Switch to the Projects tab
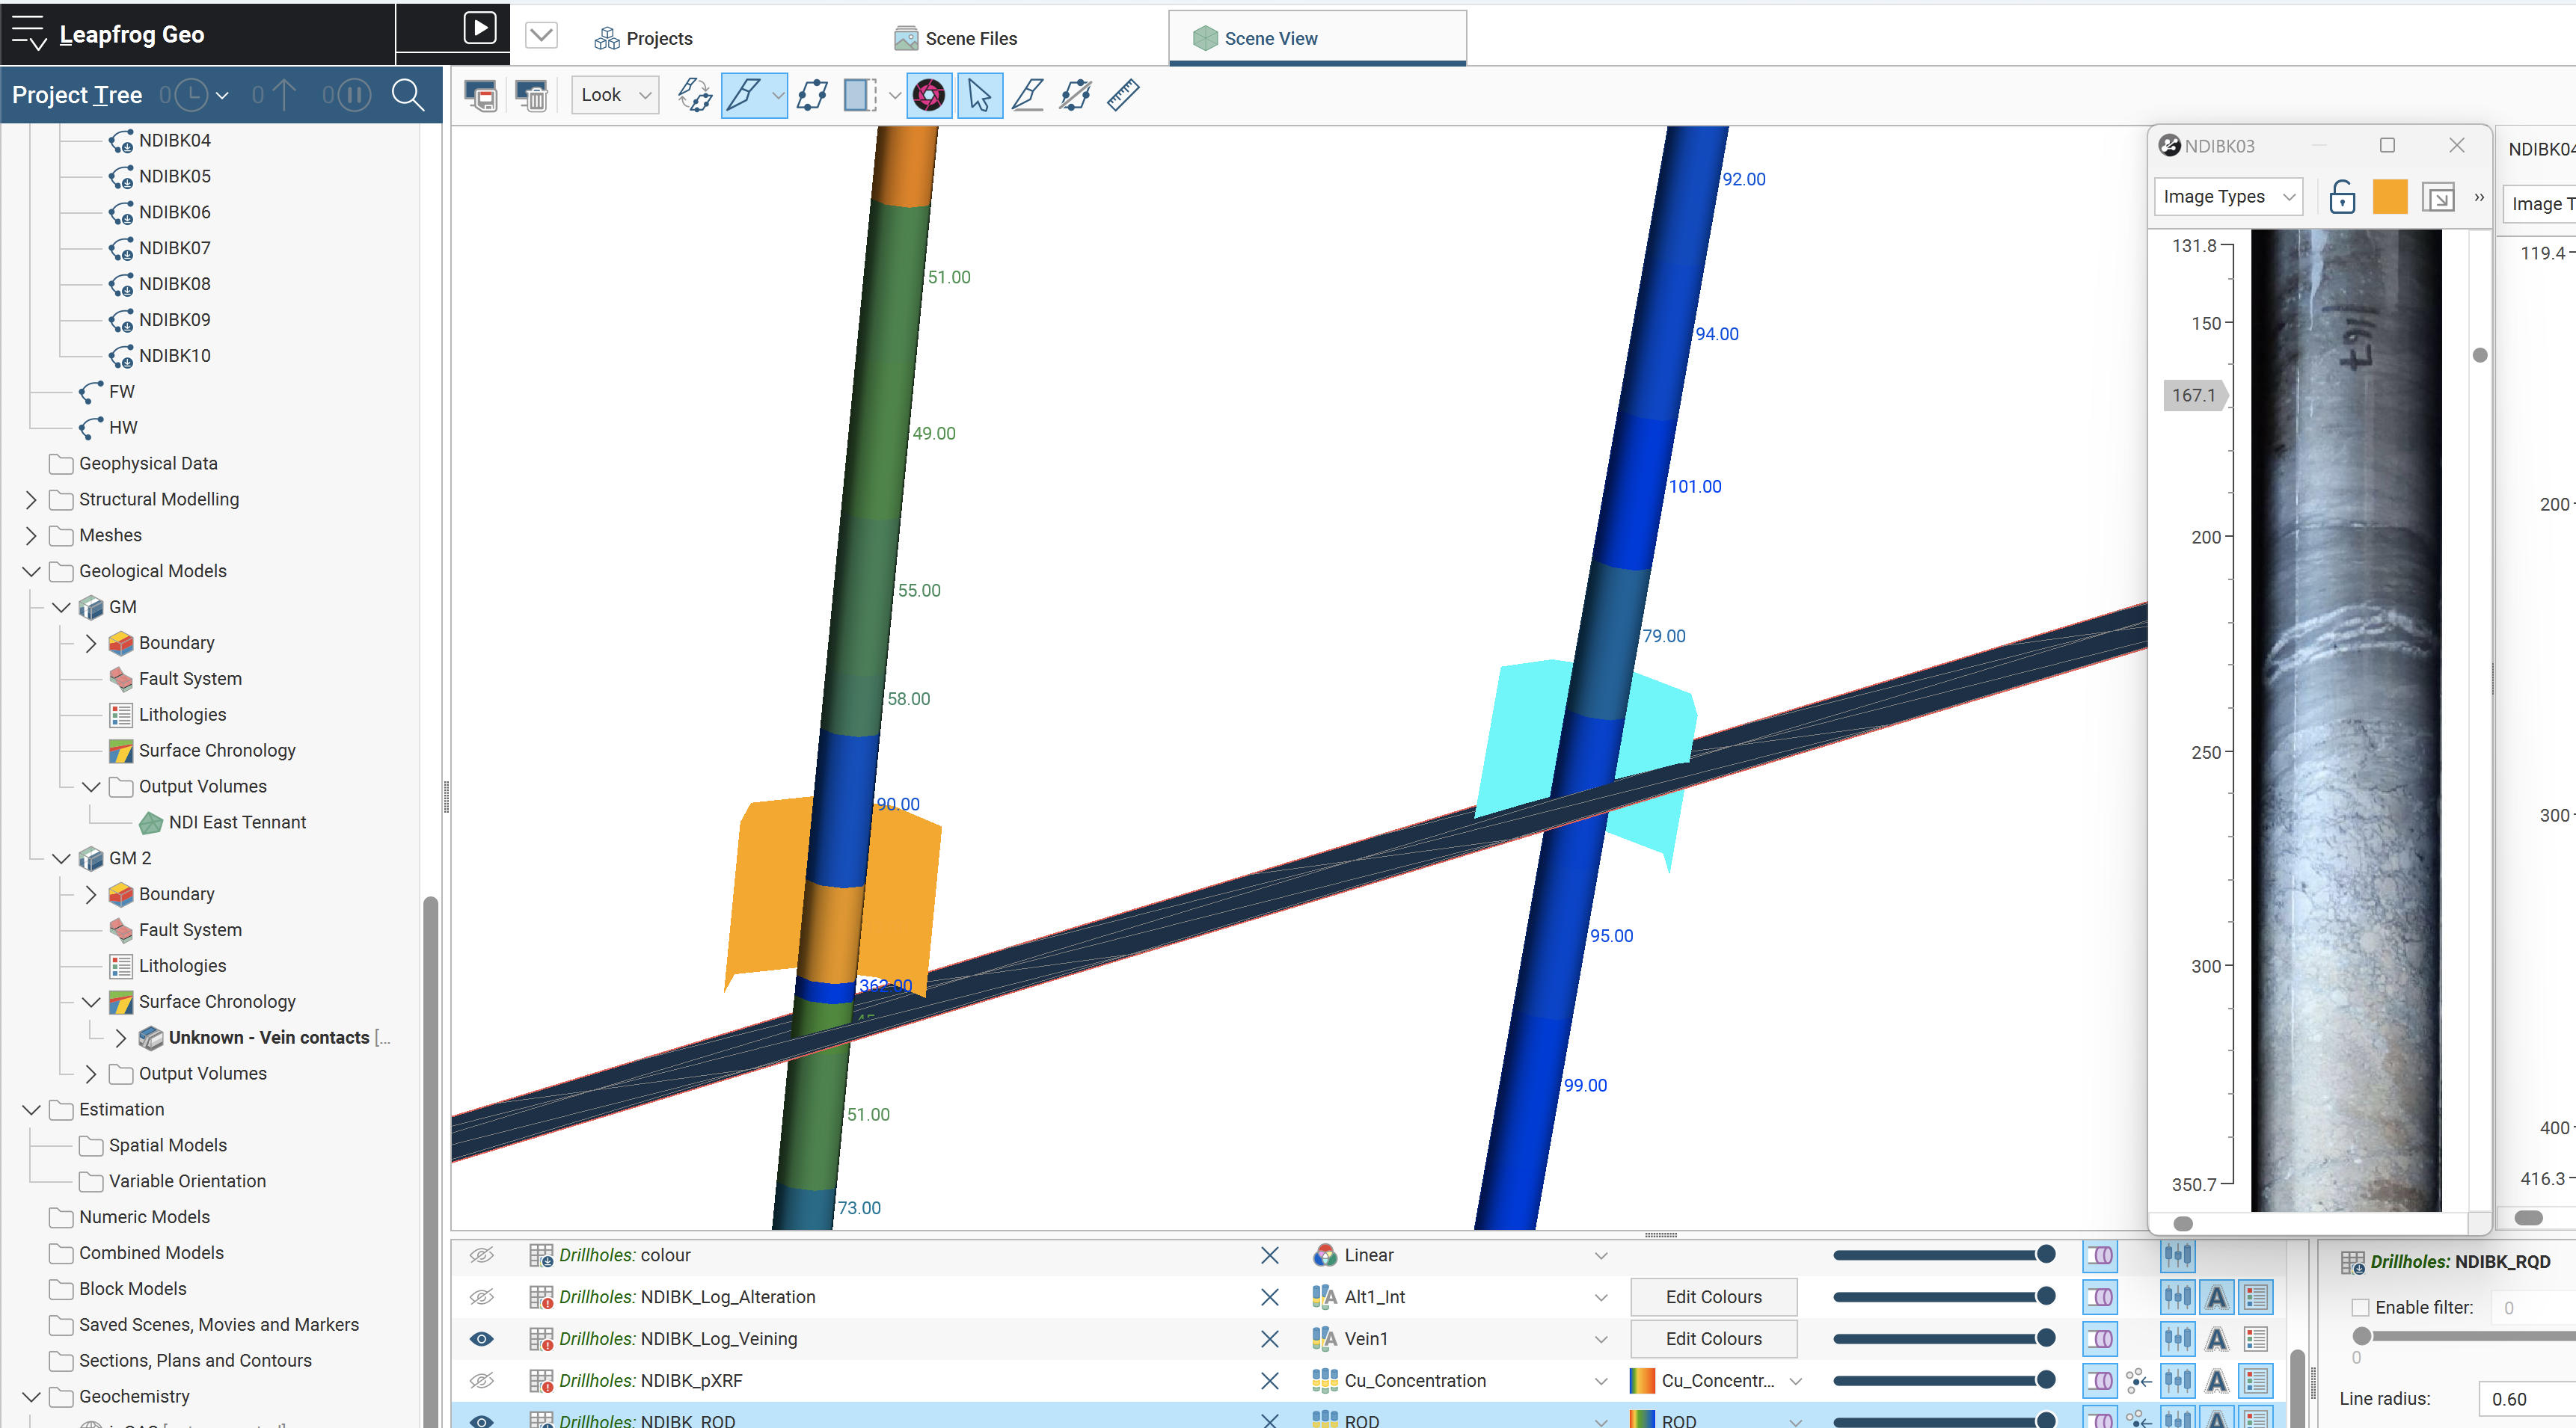Viewport: 2576px width, 1428px height. pyautogui.click(x=644, y=39)
